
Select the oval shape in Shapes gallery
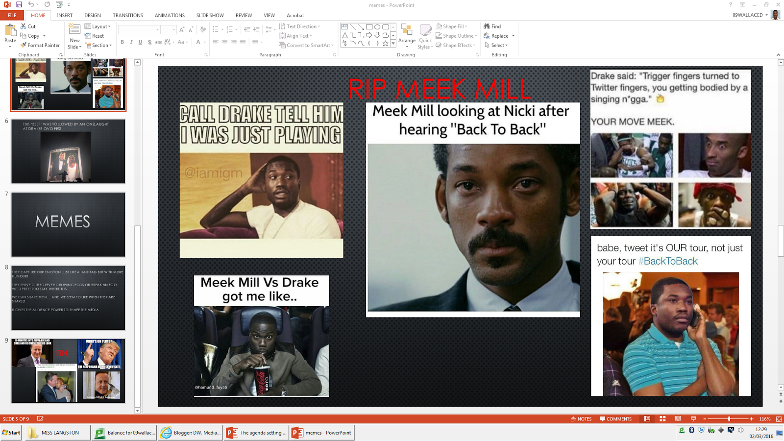click(x=377, y=27)
